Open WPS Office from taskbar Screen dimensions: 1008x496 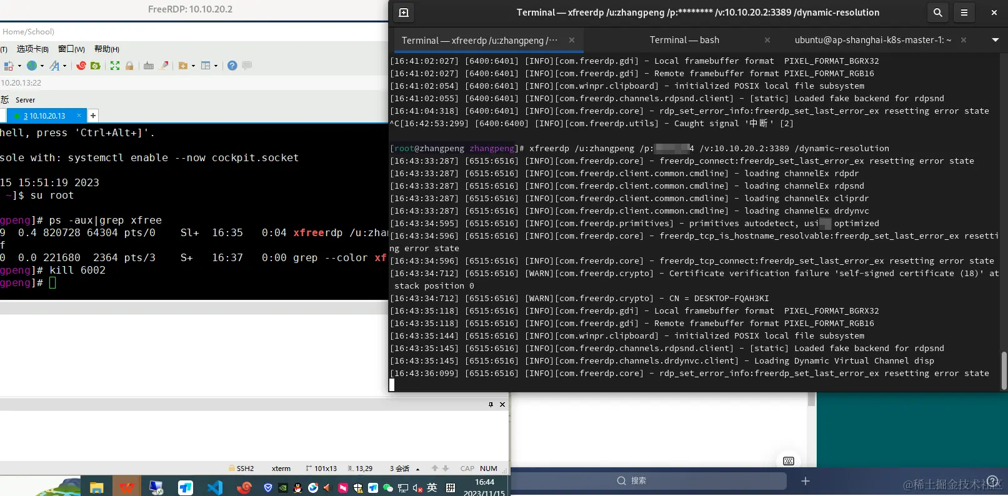point(127,488)
